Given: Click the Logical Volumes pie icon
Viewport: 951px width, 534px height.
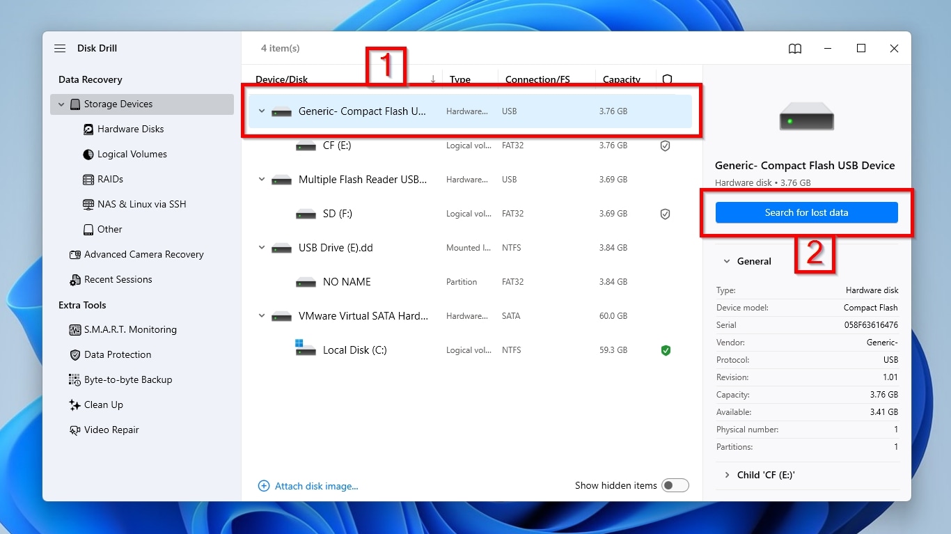Looking at the screenshot, I should (88, 155).
